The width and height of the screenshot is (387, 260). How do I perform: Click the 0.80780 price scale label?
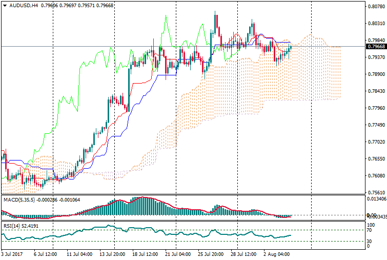(x=376, y=7)
